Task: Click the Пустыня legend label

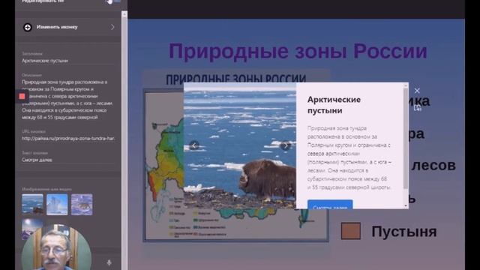Action: [404, 232]
